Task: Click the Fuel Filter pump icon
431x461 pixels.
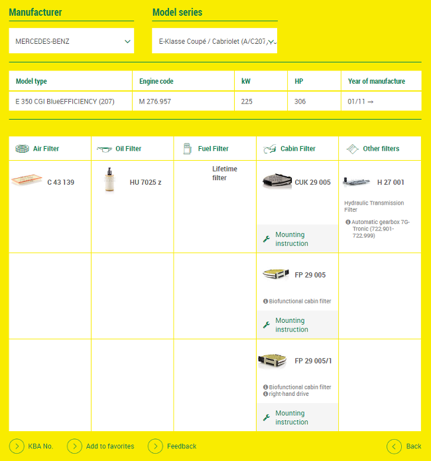Action: (x=187, y=149)
